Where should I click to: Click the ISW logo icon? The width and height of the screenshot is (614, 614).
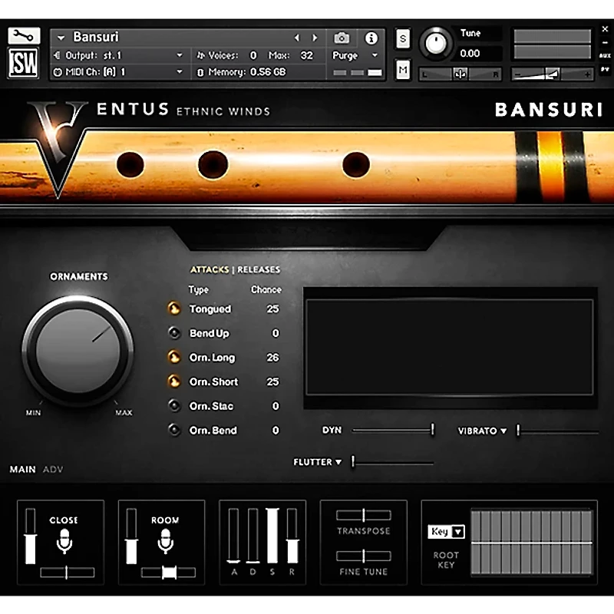(x=23, y=61)
